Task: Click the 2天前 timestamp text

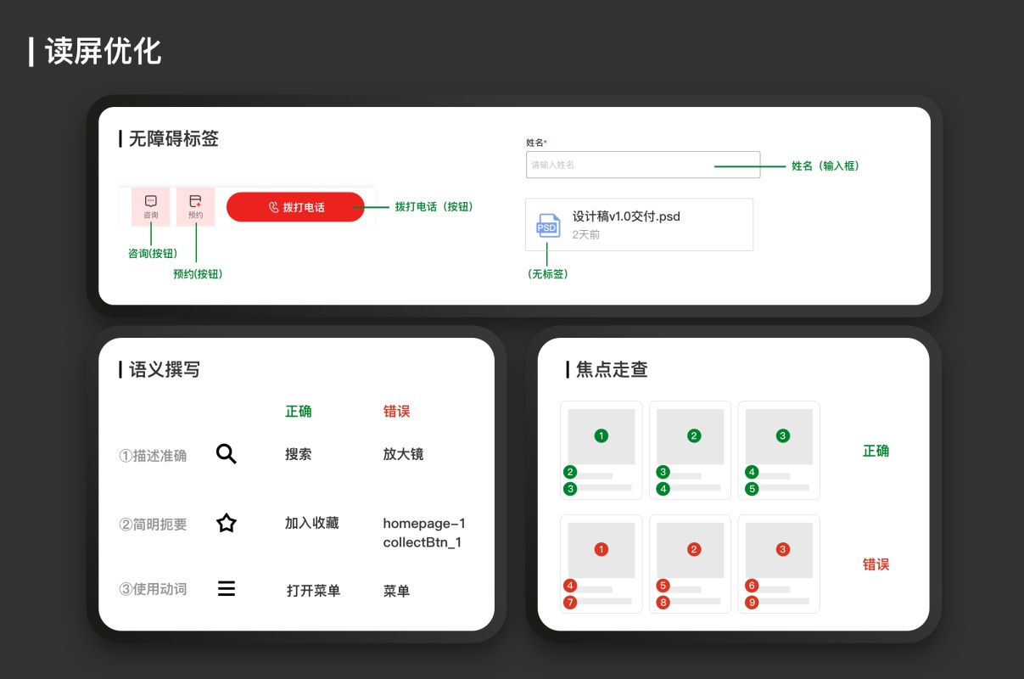Action: coord(586,235)
